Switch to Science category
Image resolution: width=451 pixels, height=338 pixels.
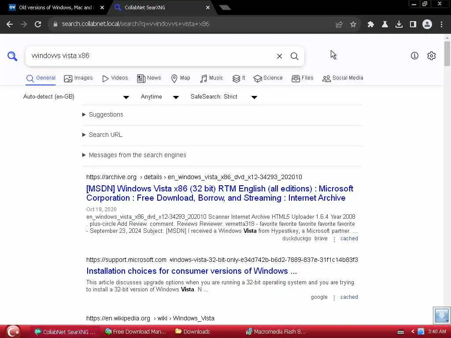coord(268,78)
